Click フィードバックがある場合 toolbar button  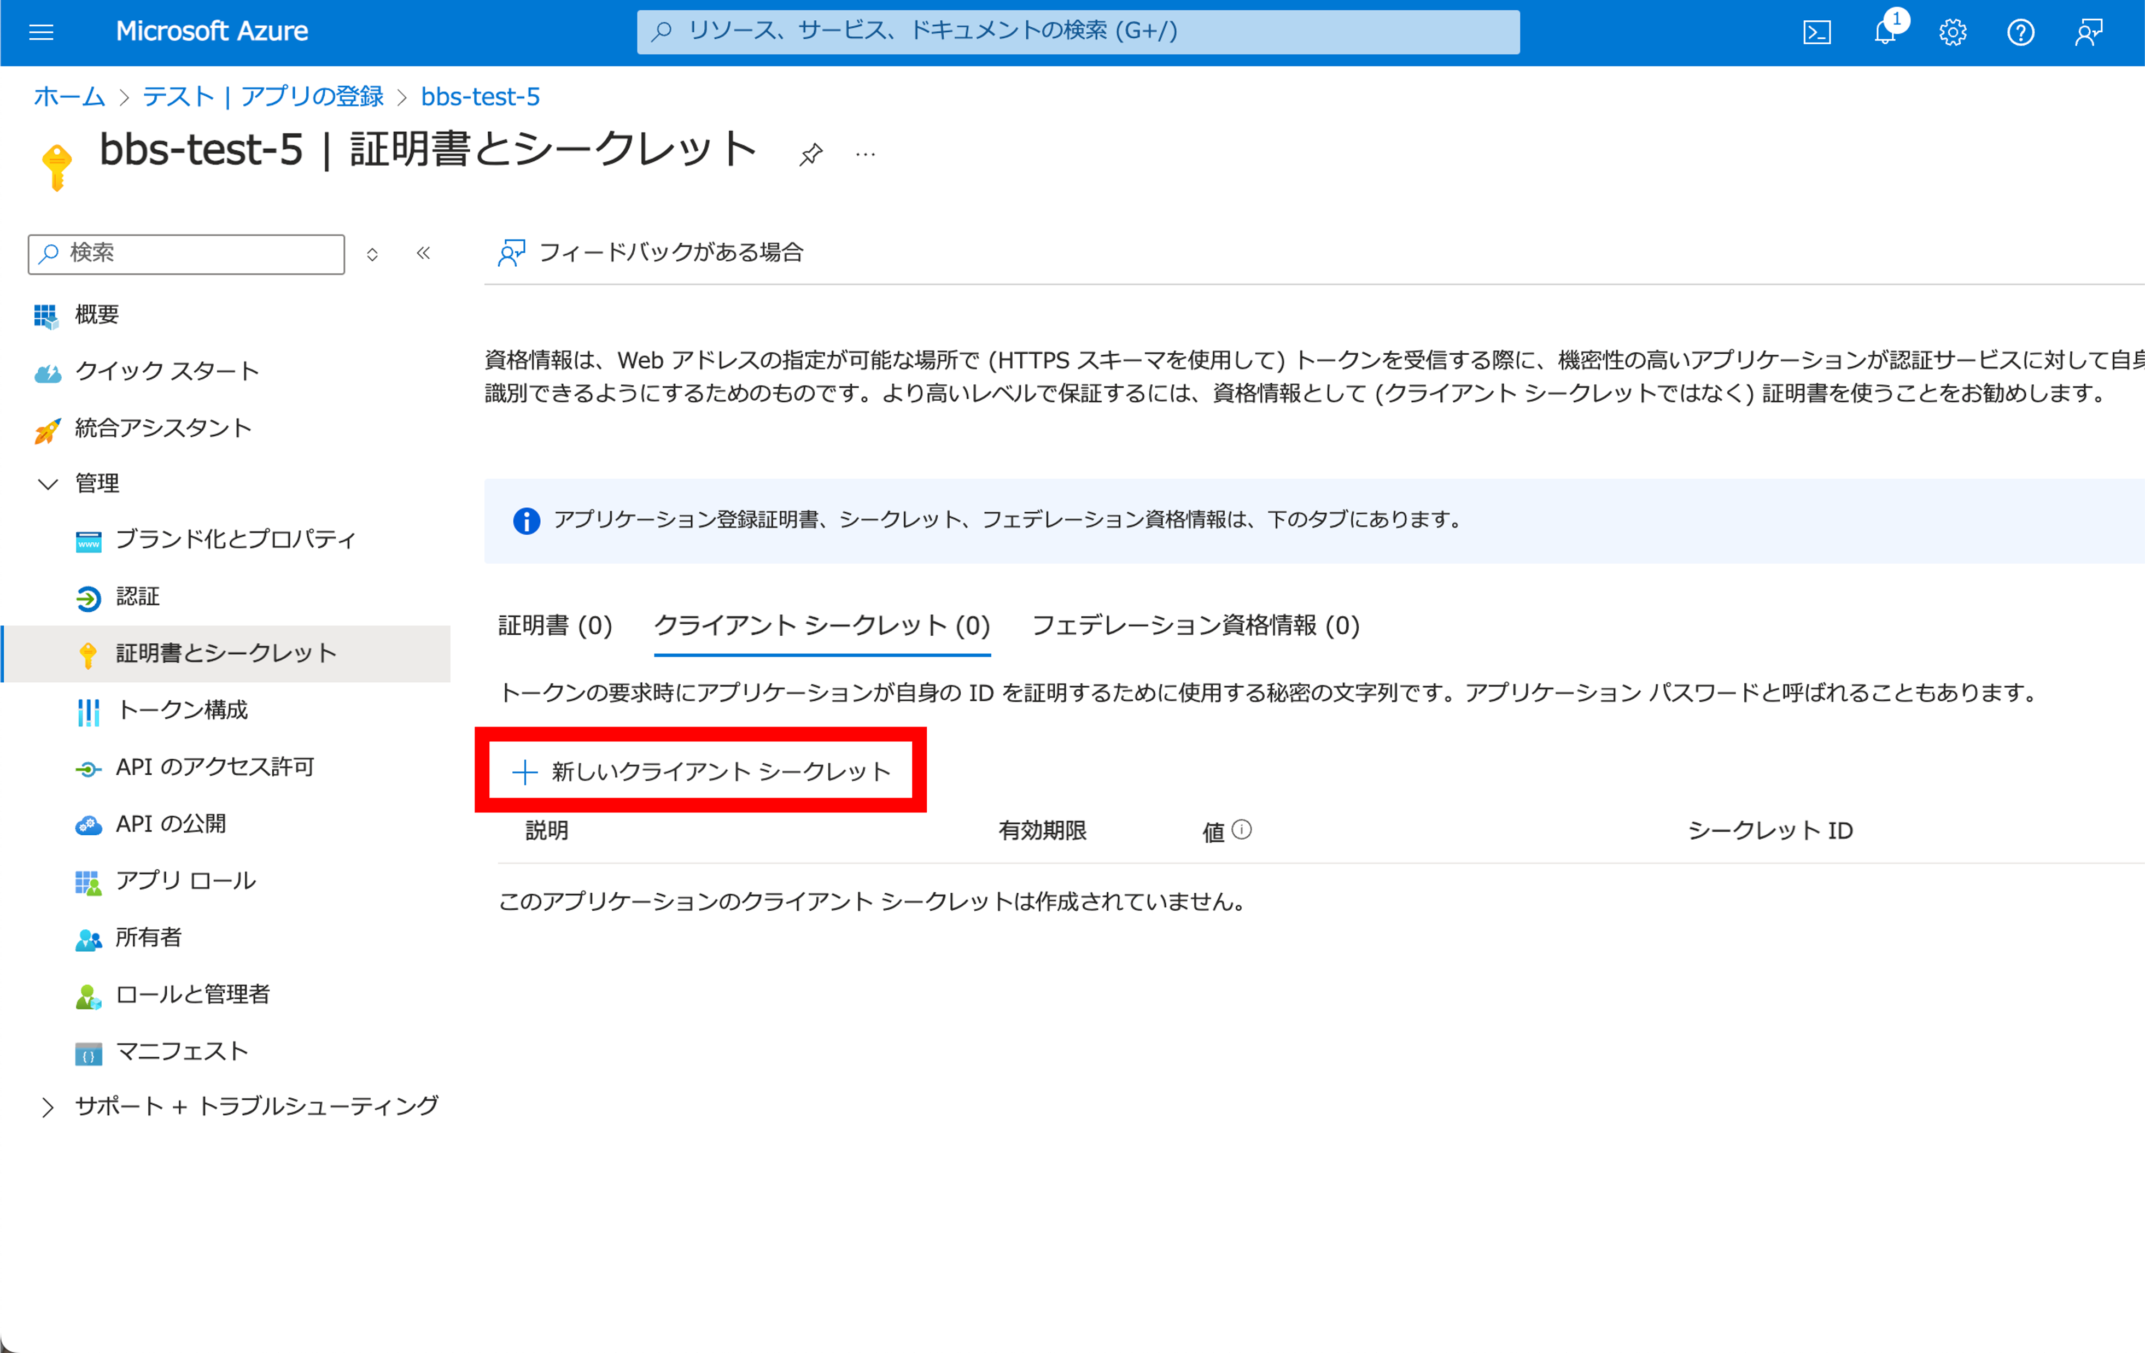651,253
